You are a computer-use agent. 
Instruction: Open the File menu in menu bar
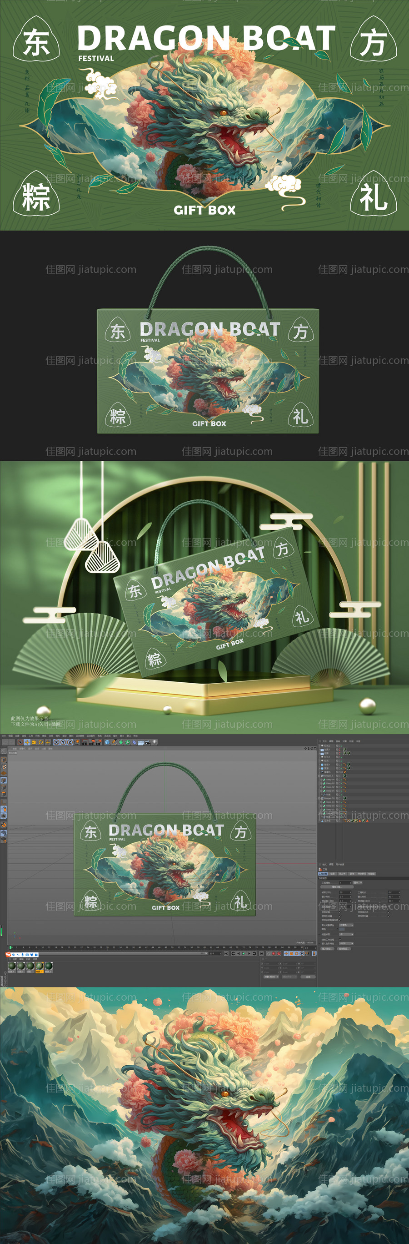(x=4, y=736)
